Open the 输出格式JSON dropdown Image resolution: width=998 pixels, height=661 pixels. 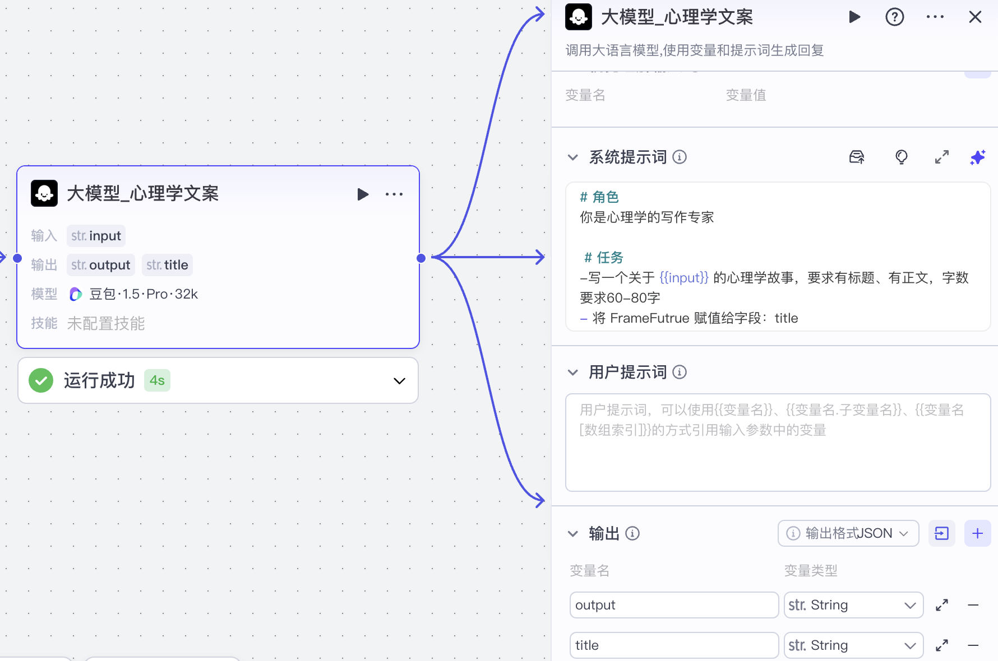[848, 533]
